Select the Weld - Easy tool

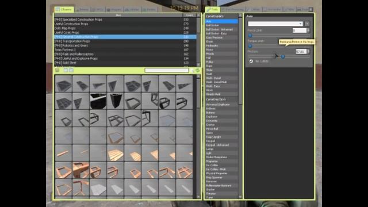tap(221, 86)
